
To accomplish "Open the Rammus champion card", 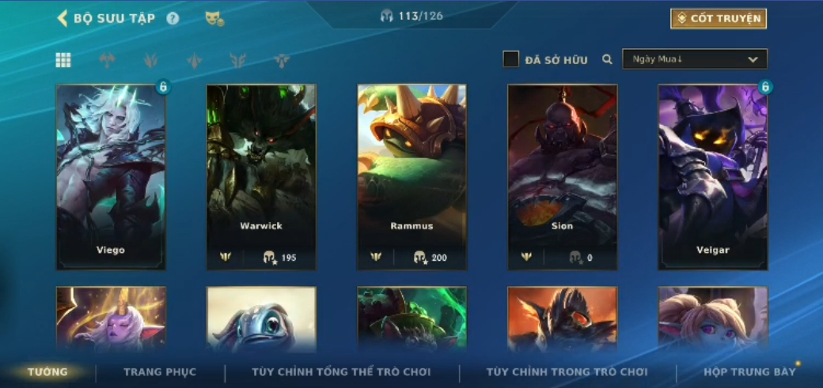I will tap(412, 177).
